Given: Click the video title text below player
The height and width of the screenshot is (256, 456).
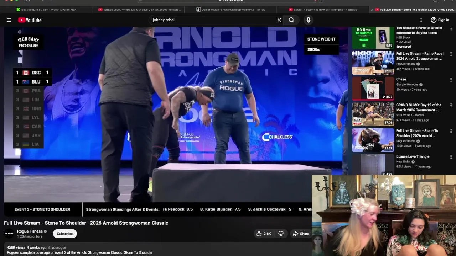Looking at the screenshot, I should 86,223.
